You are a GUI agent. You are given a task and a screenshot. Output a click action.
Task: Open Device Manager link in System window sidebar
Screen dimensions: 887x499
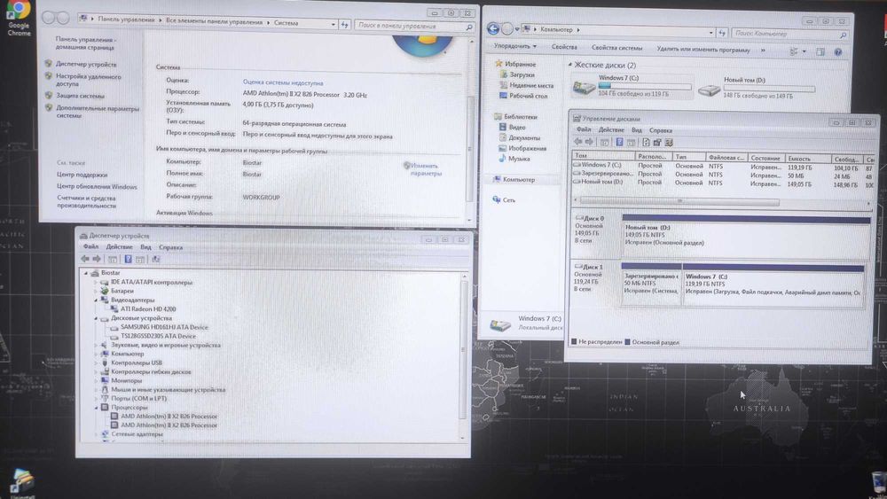coord(86,65)
